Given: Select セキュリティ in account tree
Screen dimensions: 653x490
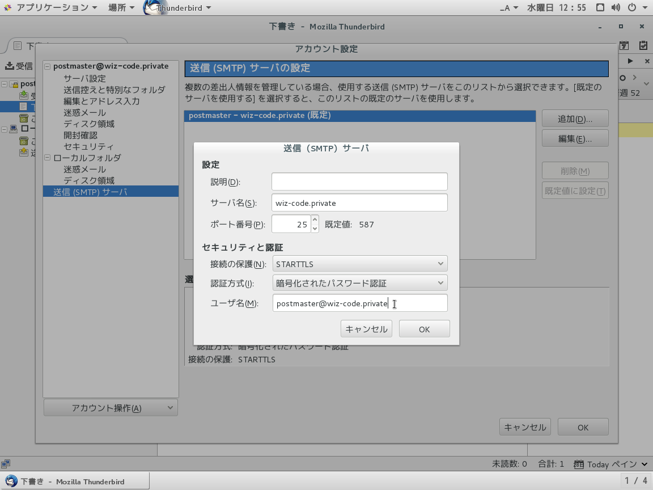Looking at the screenshot, I should [x=88, y=146].
